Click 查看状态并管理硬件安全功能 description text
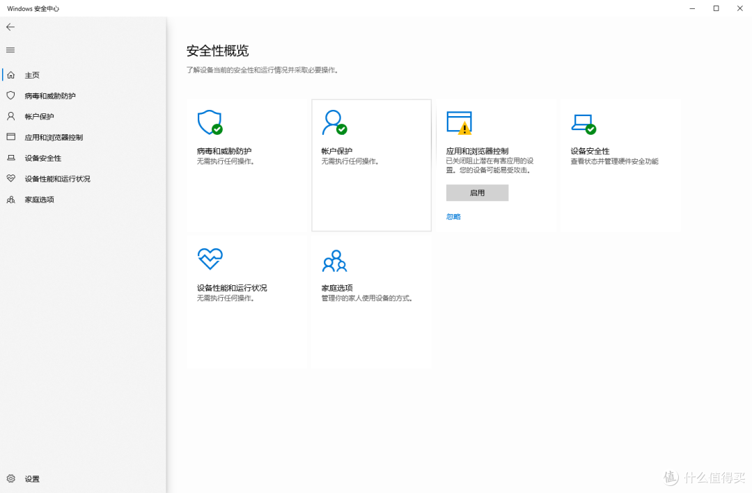The image size is (752, 493). point(614,161)
